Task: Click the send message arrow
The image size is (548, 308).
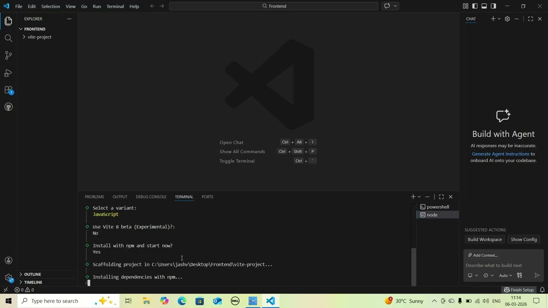Action: point(537,275)
